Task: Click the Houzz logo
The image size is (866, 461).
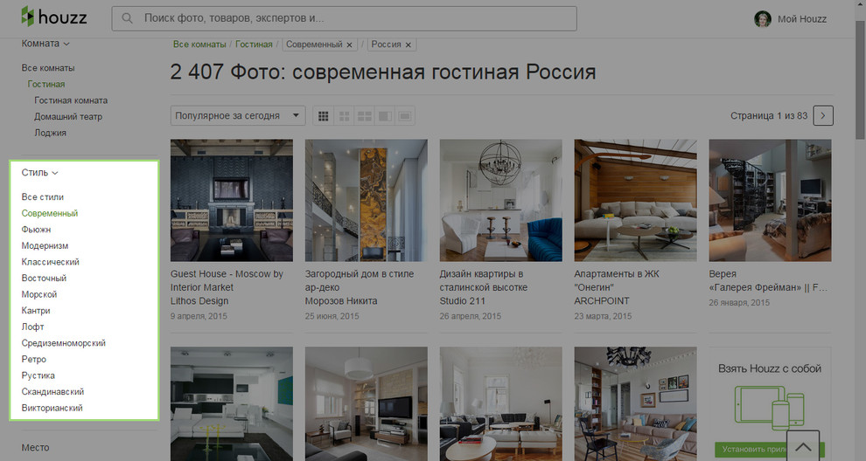Action: coord(53,17)
